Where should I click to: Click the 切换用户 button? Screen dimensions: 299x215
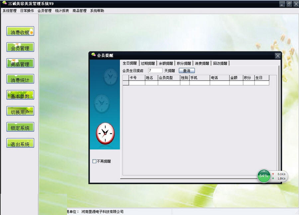click(20, 111)
